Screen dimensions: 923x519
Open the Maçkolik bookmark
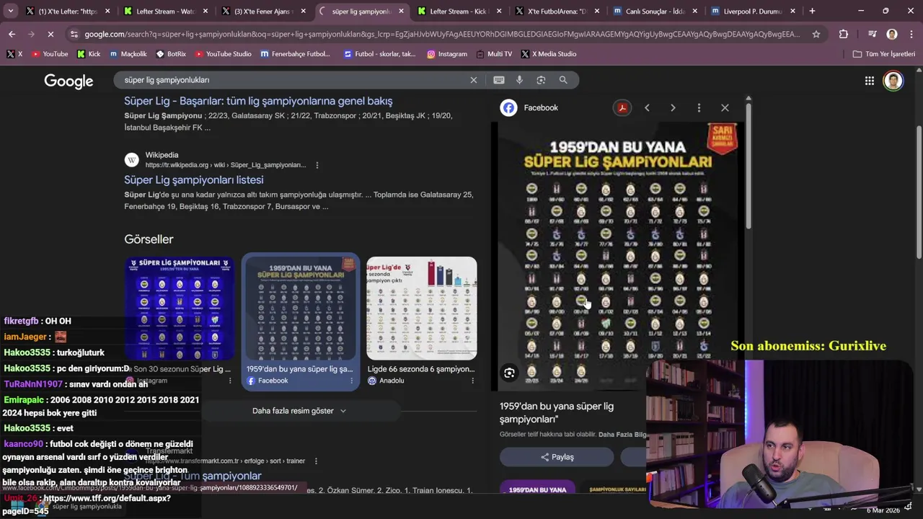(128, 54)
